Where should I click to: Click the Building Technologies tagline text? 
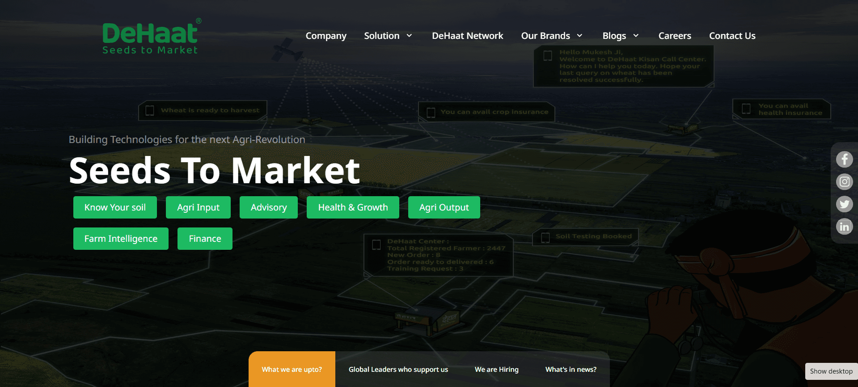pyautogui.click(x=187, y=139)
